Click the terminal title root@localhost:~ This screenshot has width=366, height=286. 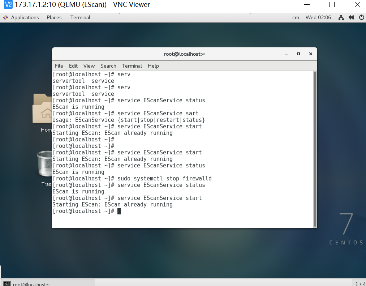pyautogui.click(x=184, y=54)
